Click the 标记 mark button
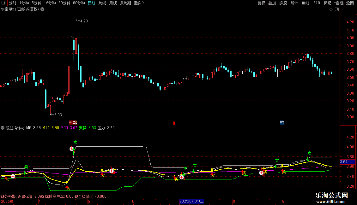The height and width of the screenshot is (205, 357). pos(327,3)
